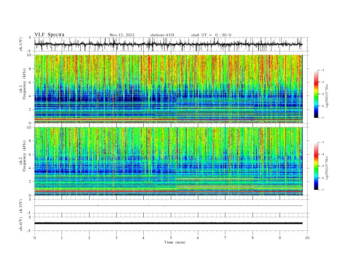Click the thick black ch.4 voltage trace
Image resolution: width=346 pixels, height=267 pixels.
pos(168,223)
